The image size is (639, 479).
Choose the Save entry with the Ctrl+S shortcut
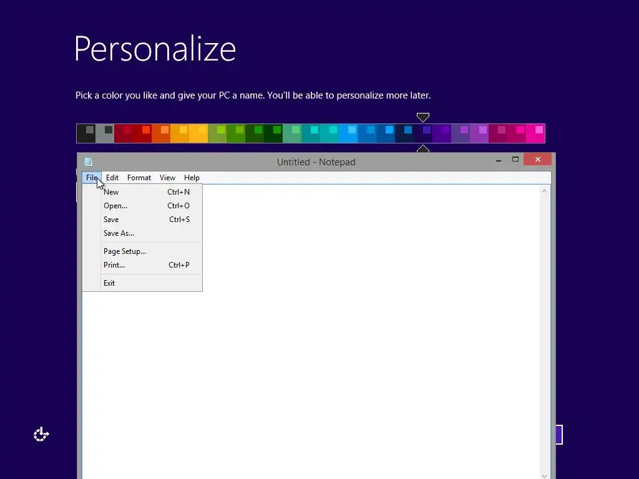click(142, 219)
